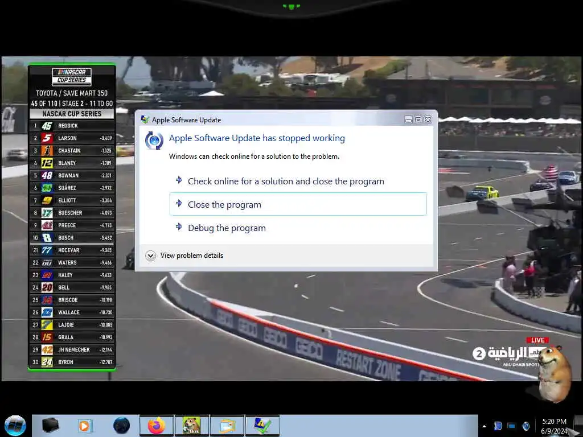This screenshot has height=437, width=583.
Task: Expand 'View problem details' chevron
Action: pos(150,255)
